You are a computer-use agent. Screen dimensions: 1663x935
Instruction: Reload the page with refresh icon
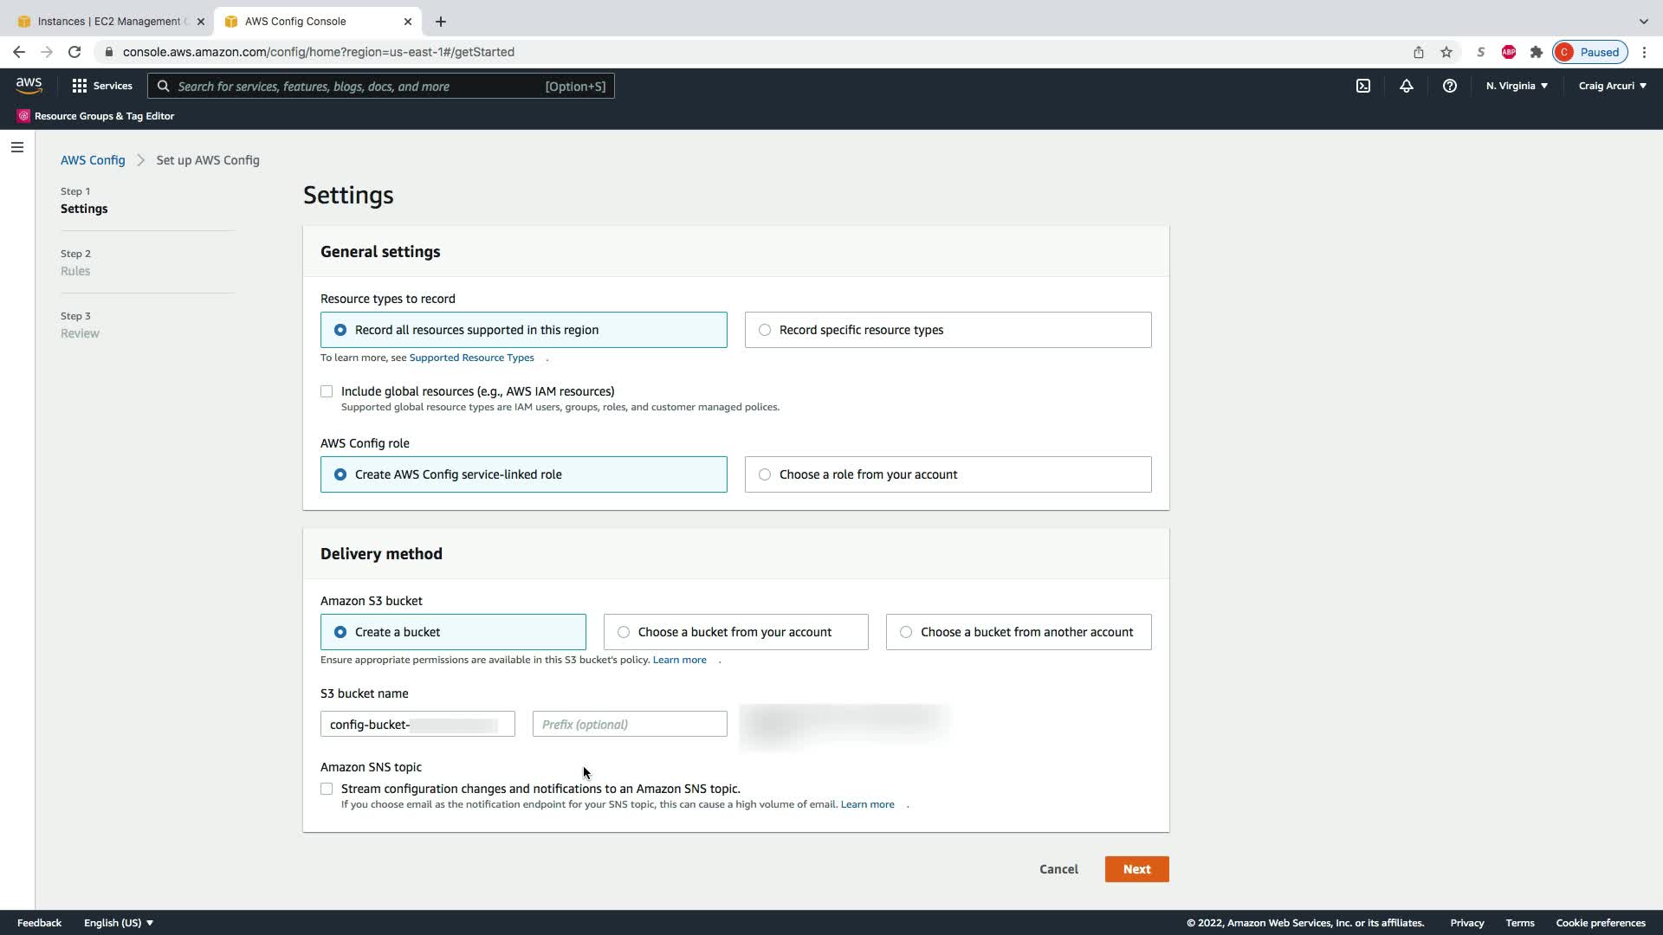(74, 52)
